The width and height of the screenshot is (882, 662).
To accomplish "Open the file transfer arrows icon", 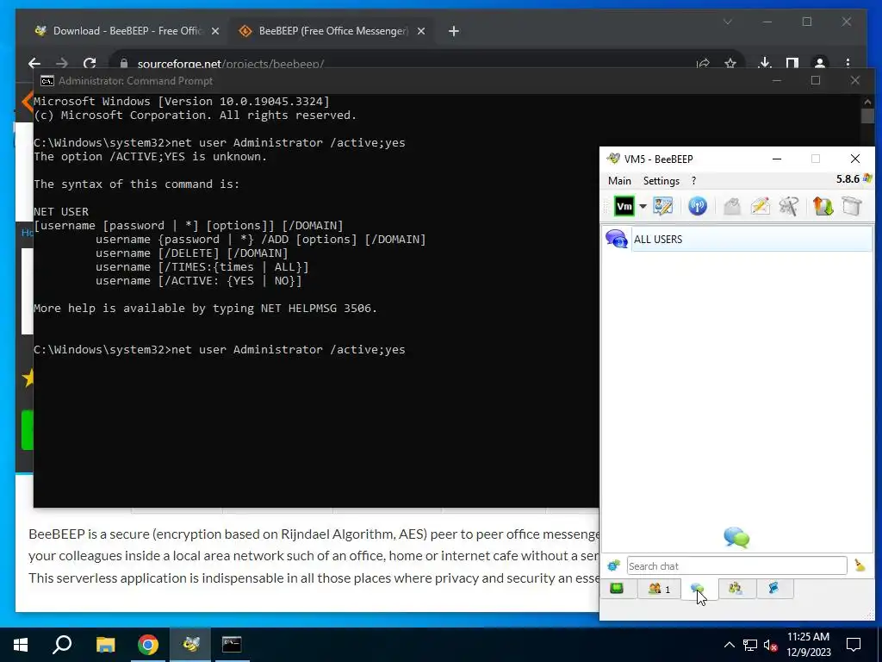I will [x=823, y=207].
